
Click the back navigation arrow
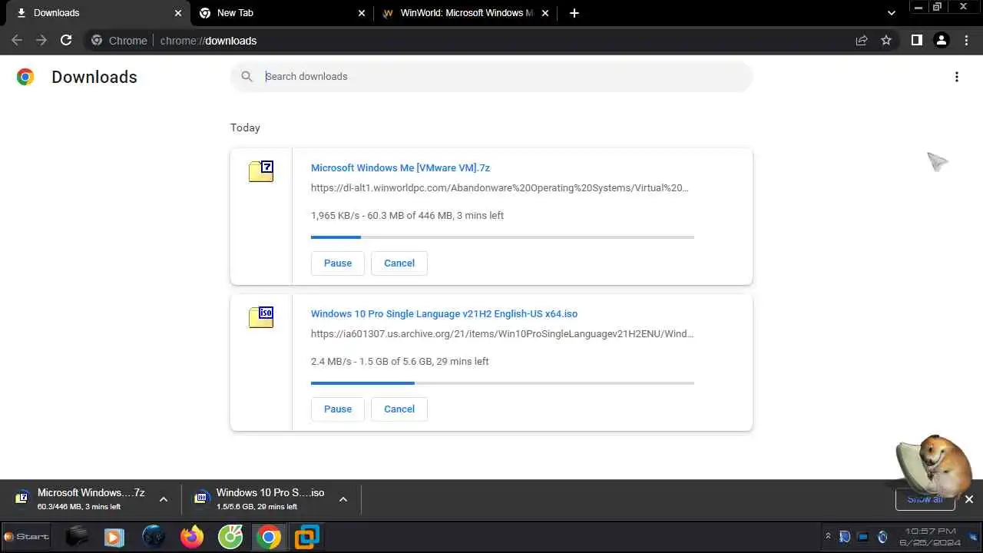(x=17, y=41)
